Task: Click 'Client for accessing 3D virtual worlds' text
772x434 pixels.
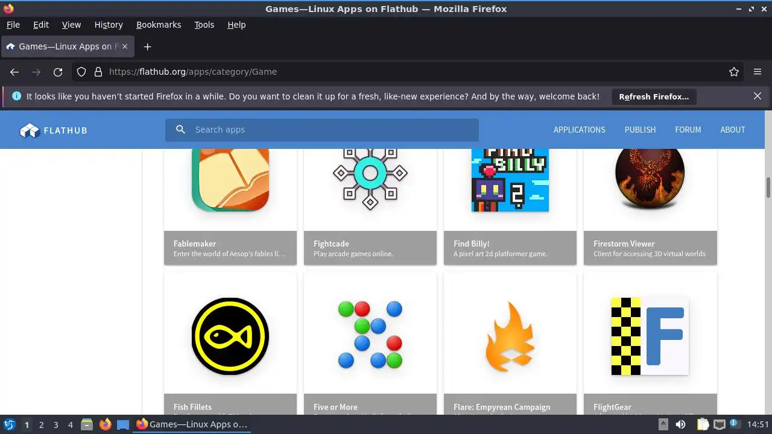Action: point(649,254)
